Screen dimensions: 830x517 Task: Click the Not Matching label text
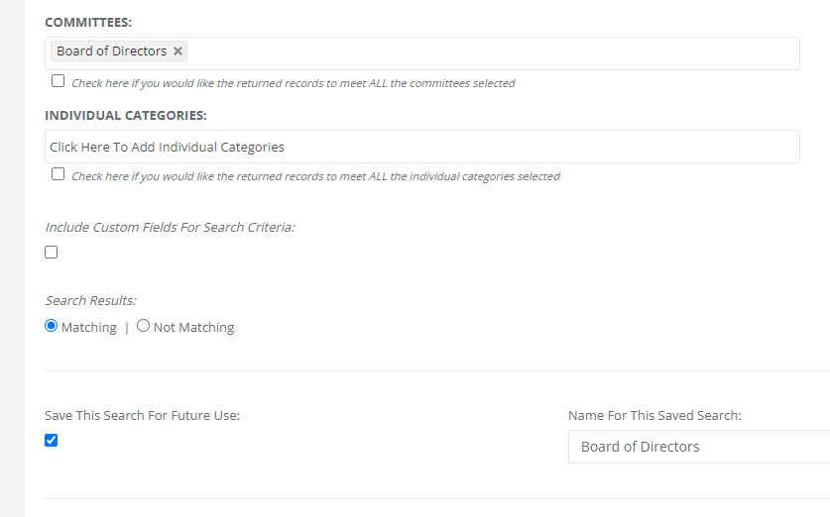coord(193,328)
